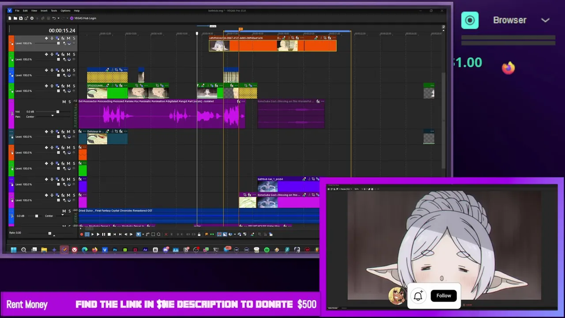Toggle Auto Ripple in the edit toolbar
Image resolution: width=565 pixels, height=318 pixels.
tap(230, 234)
